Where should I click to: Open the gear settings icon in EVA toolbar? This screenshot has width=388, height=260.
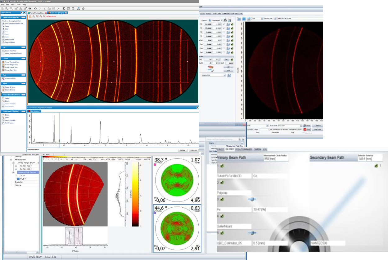click(x=83, y=8)
